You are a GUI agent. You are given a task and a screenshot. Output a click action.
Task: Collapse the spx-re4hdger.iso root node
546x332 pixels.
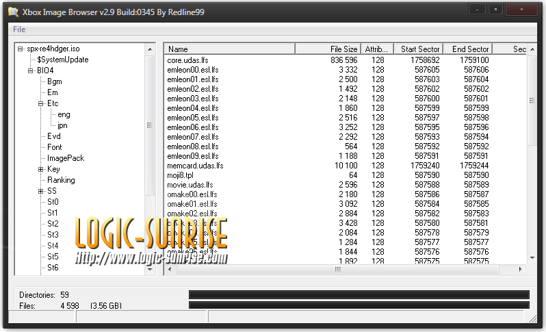[21, 49]
